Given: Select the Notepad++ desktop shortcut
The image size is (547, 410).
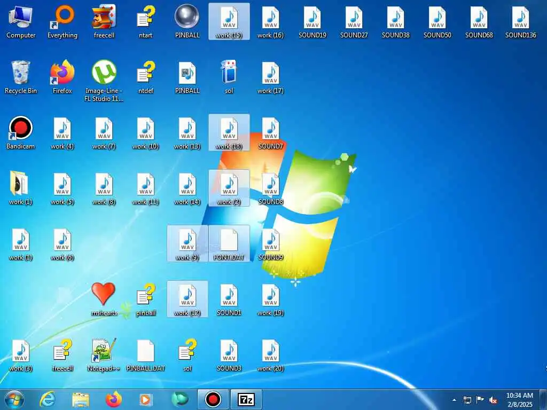Looking at the screenshot, I should point(104,355).
